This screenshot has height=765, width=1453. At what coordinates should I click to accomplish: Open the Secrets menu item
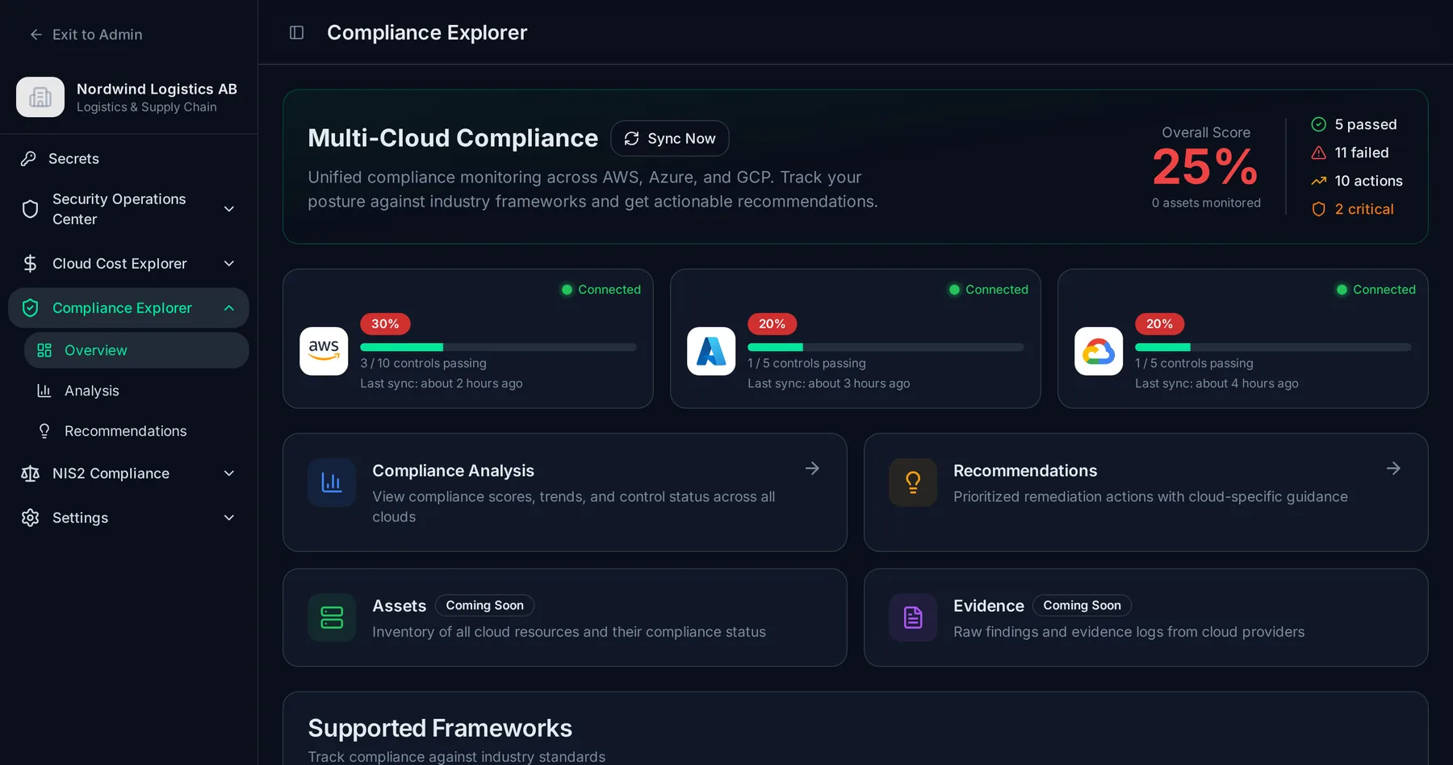(x=128, y=159)
